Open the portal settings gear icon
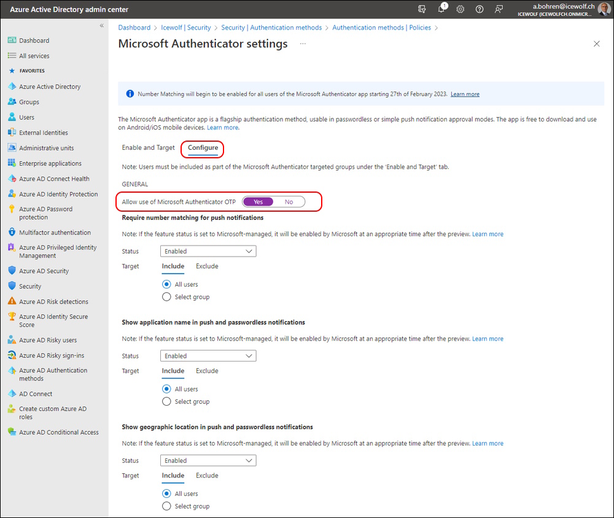Screen dimensions: 614x518 coord(460,9)
